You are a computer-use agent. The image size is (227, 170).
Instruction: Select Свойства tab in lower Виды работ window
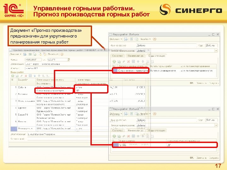[117, 130]
